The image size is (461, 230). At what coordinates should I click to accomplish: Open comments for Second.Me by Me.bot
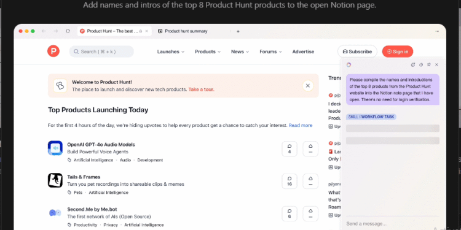click(x=290, y=213)
